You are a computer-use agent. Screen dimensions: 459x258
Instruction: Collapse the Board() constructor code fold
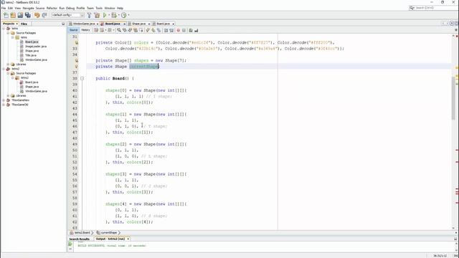tap(82, 78)
